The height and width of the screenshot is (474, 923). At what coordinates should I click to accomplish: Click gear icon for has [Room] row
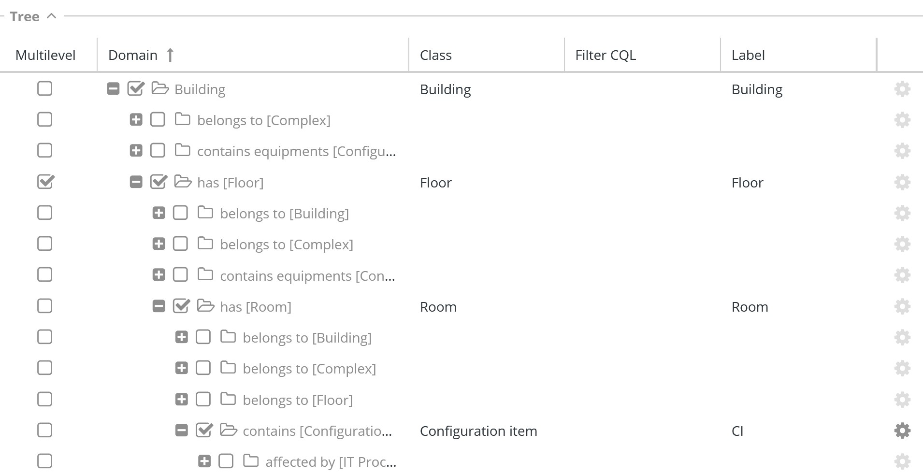click(x=902, y=307)
